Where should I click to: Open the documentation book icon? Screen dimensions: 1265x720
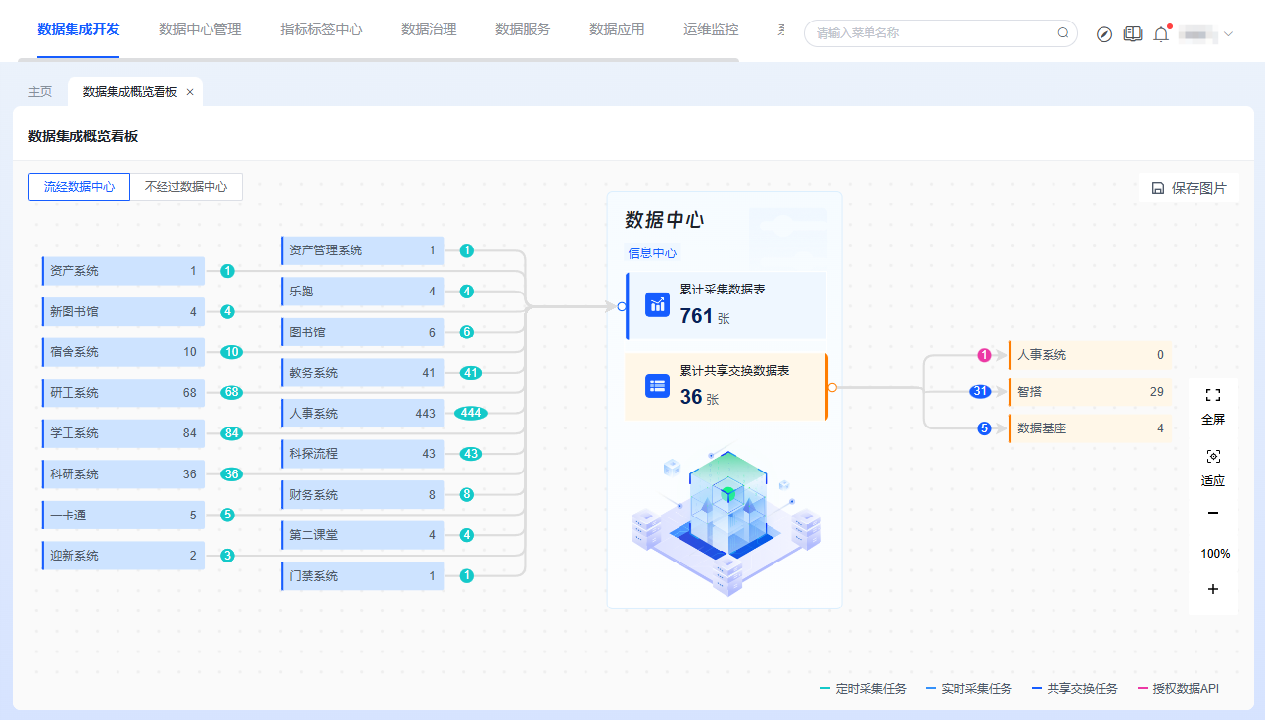coord(1133,34)
